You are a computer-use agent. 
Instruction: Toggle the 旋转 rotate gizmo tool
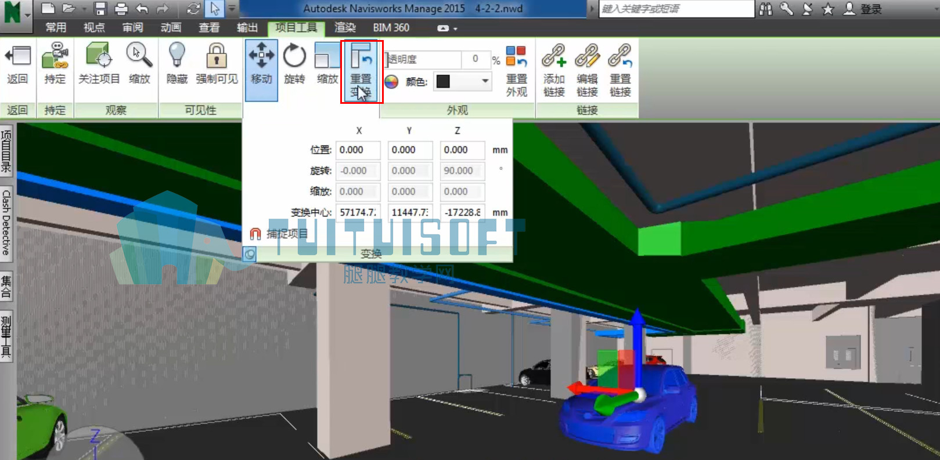(x=294, y=64)
